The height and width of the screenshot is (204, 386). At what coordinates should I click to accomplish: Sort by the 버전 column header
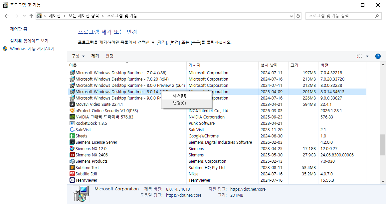[342, 65]
